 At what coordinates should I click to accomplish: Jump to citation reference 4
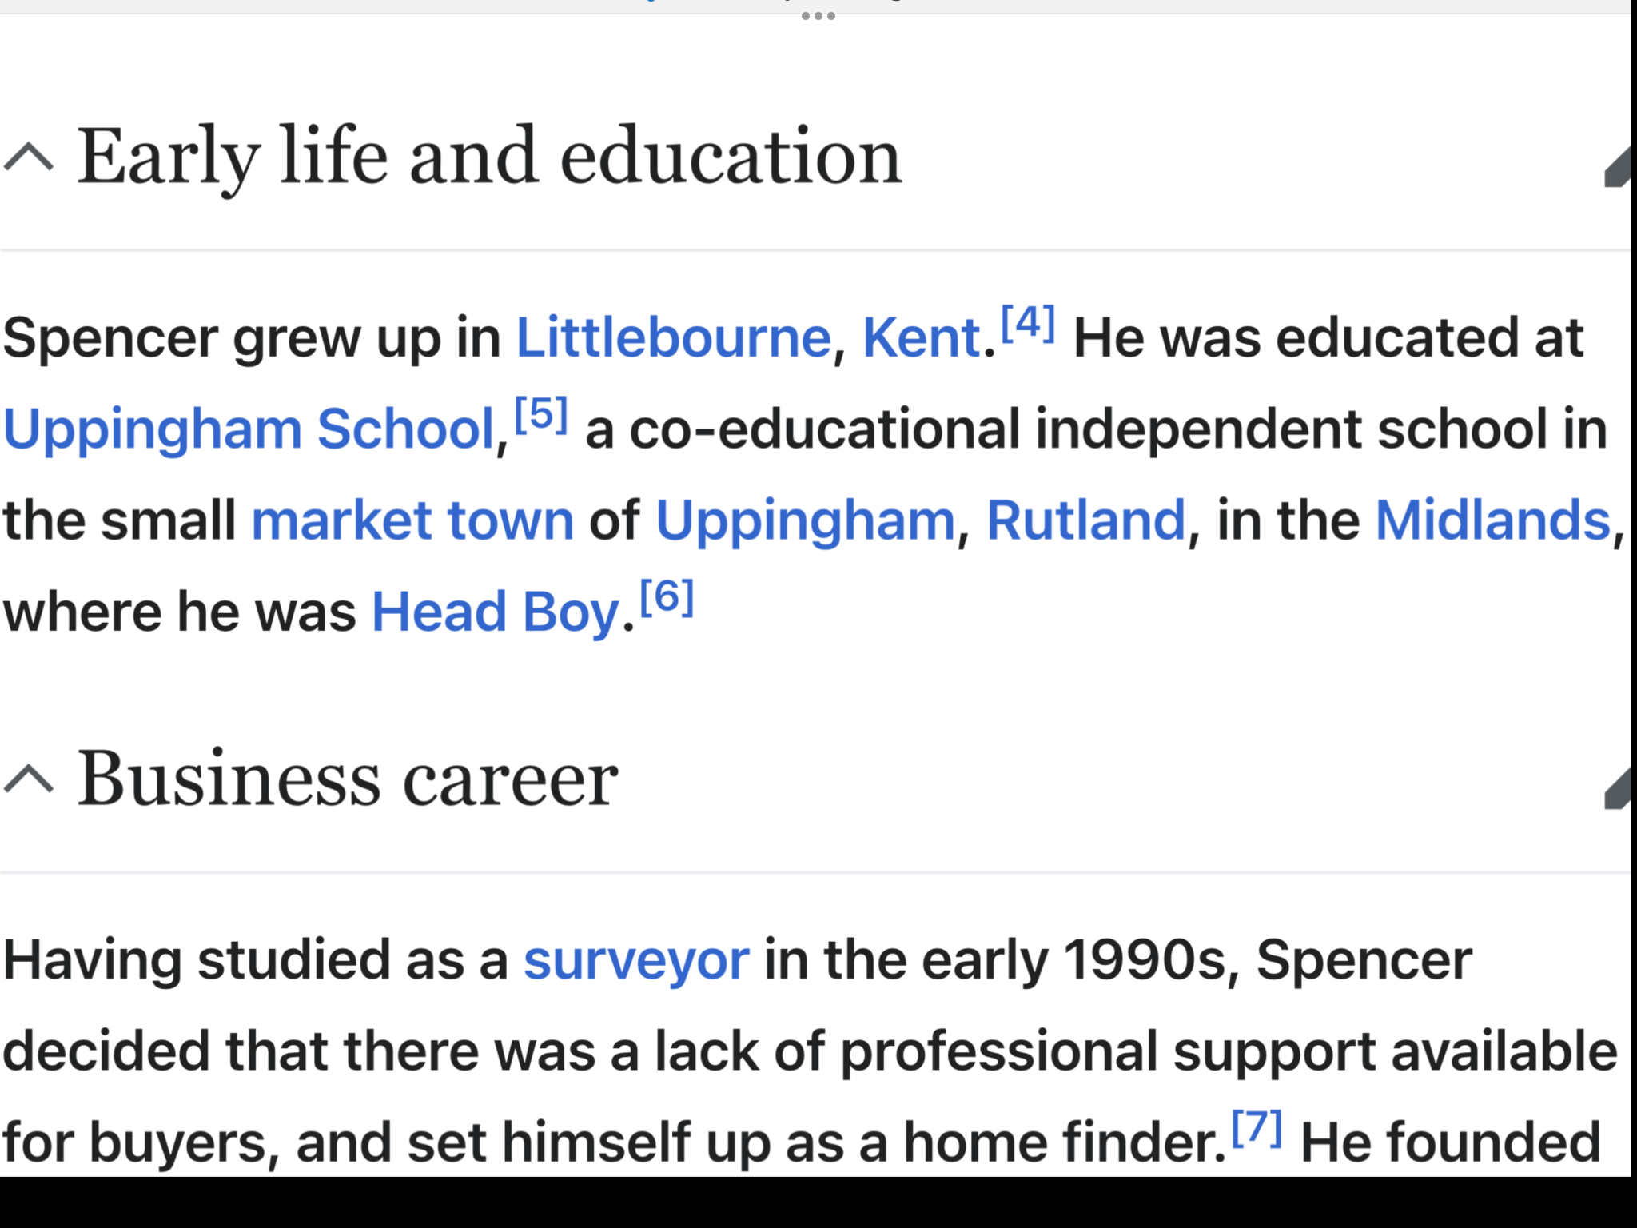1028,323
